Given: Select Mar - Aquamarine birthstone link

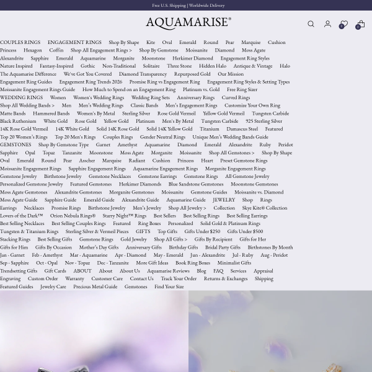Looking at the screenshot, I should [x=89, y=255].
